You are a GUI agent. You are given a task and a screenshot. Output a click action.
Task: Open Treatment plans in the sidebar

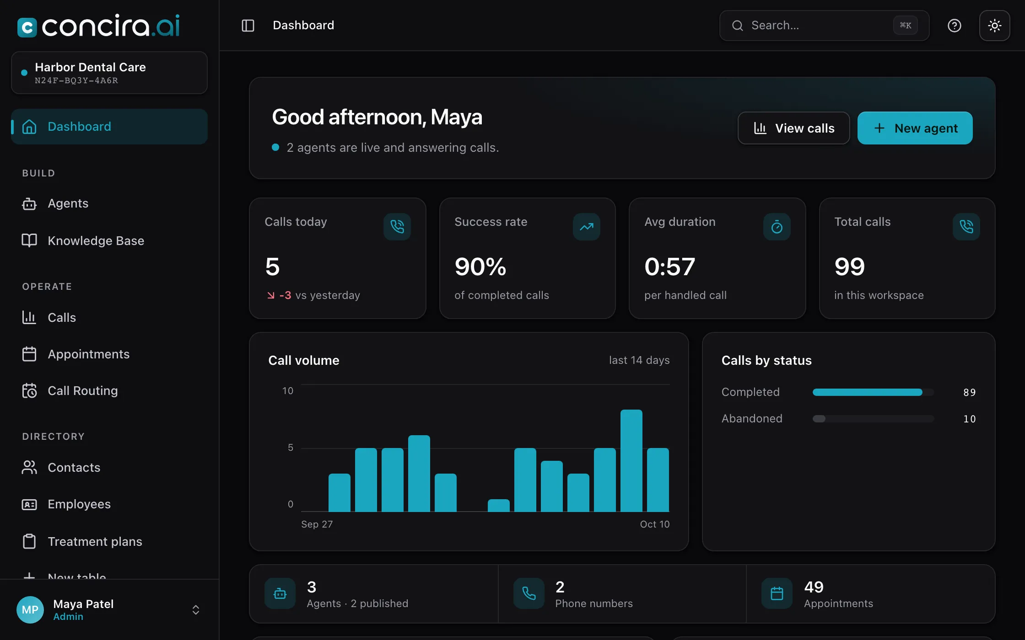click(x=109, y=541)
